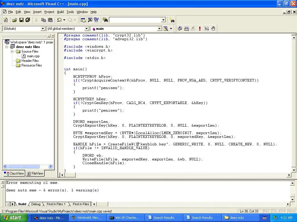Open the Edit menu
The width and height of the screenshot is (297, 222).
[18, 12]
